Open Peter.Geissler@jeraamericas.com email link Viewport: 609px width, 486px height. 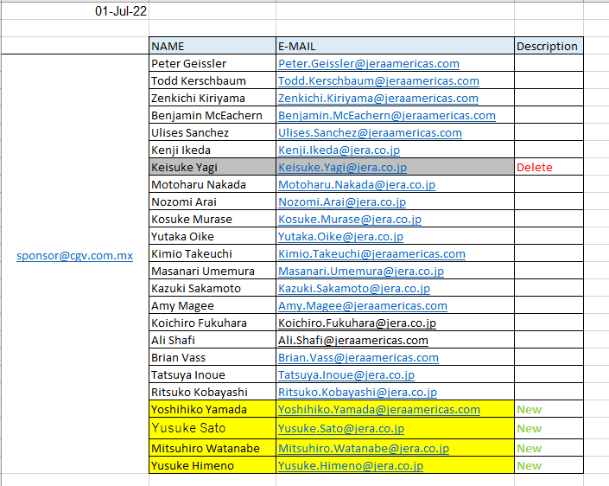click(369, 63)
